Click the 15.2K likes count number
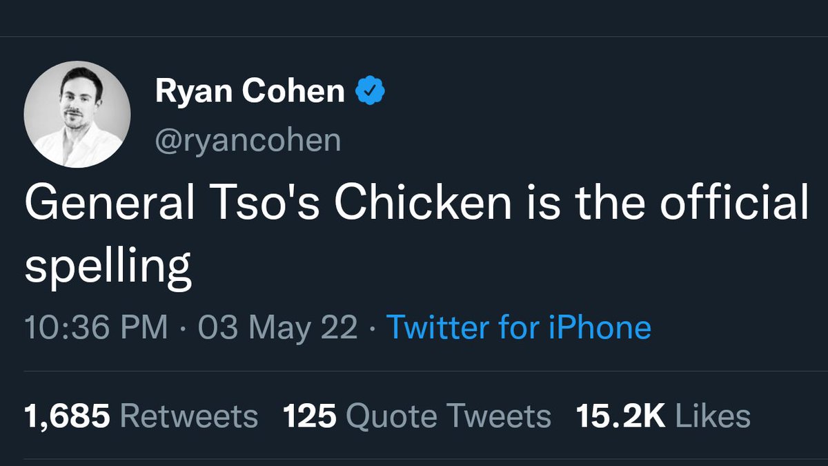828x466 pixels. [620, 416]
